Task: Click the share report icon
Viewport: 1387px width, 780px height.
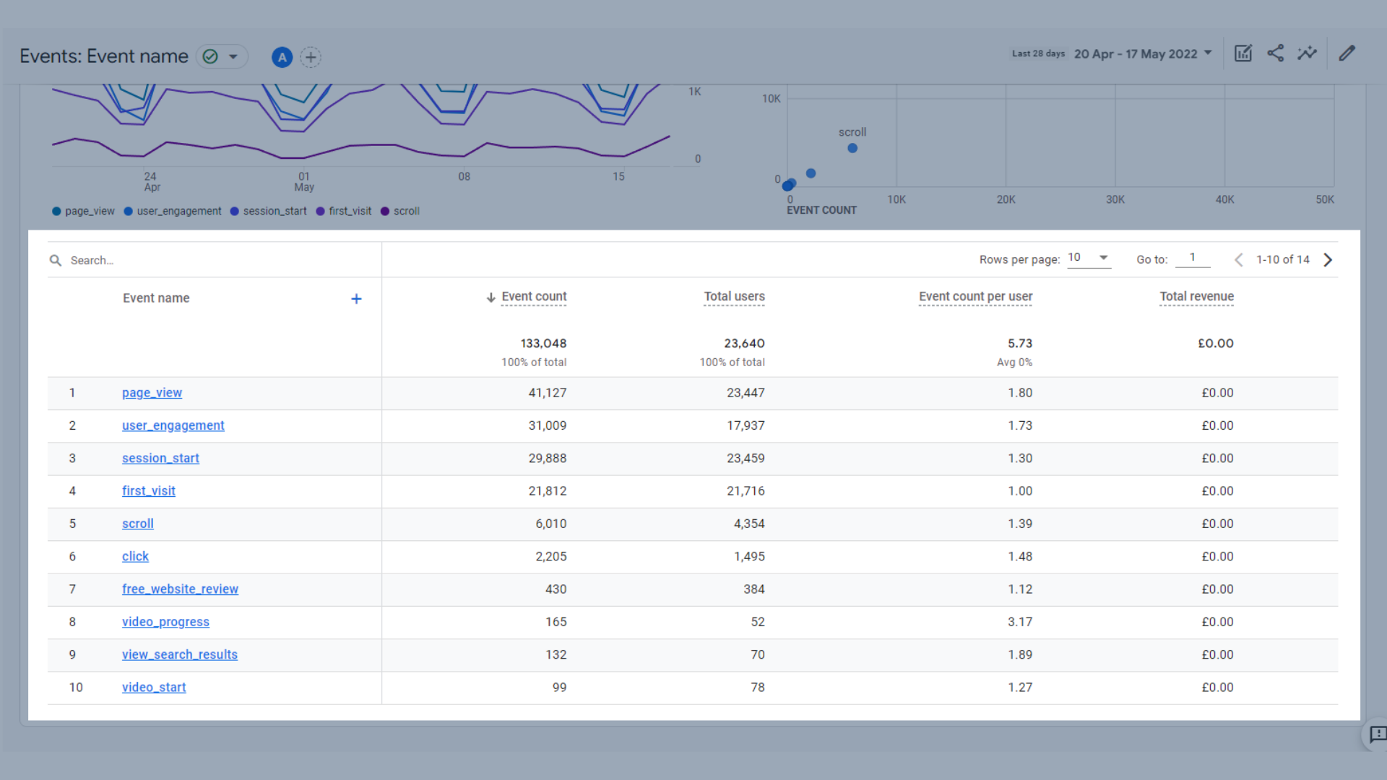Action: point(1275,53)
